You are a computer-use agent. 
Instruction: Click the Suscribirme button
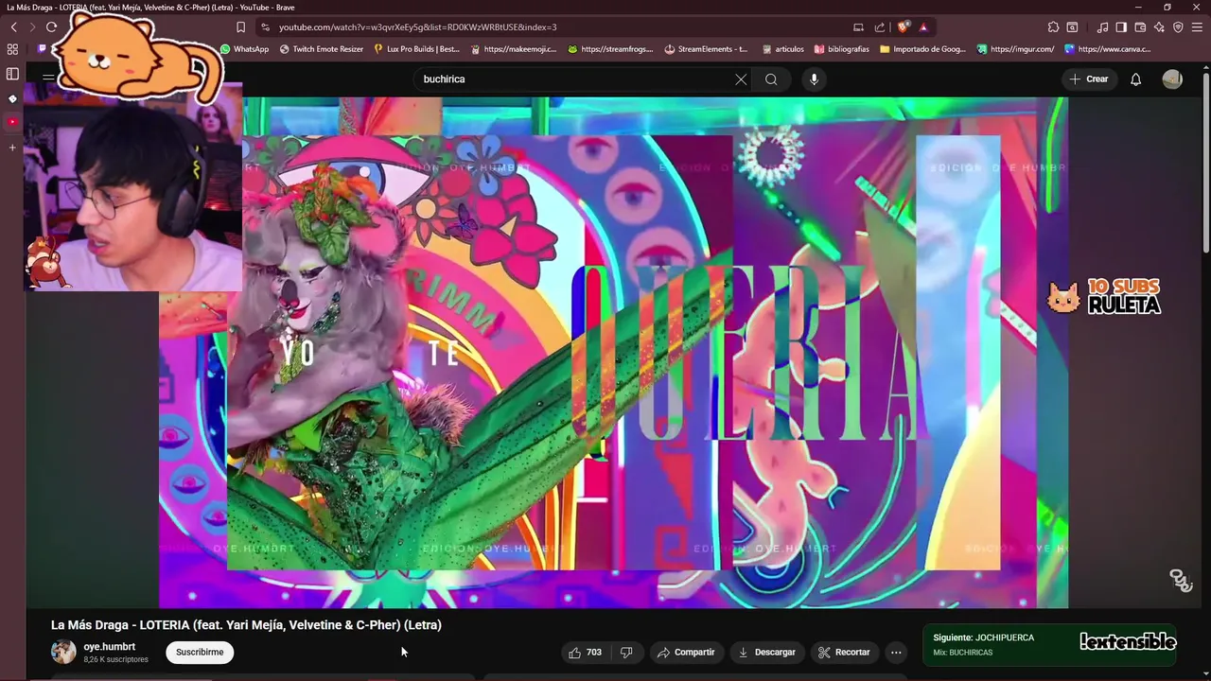(x=200, y=652)
